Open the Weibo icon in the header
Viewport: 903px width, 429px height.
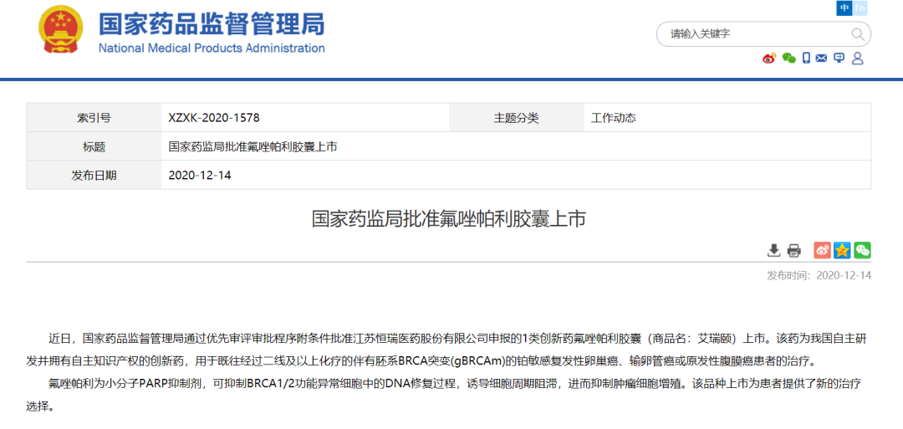769,59
